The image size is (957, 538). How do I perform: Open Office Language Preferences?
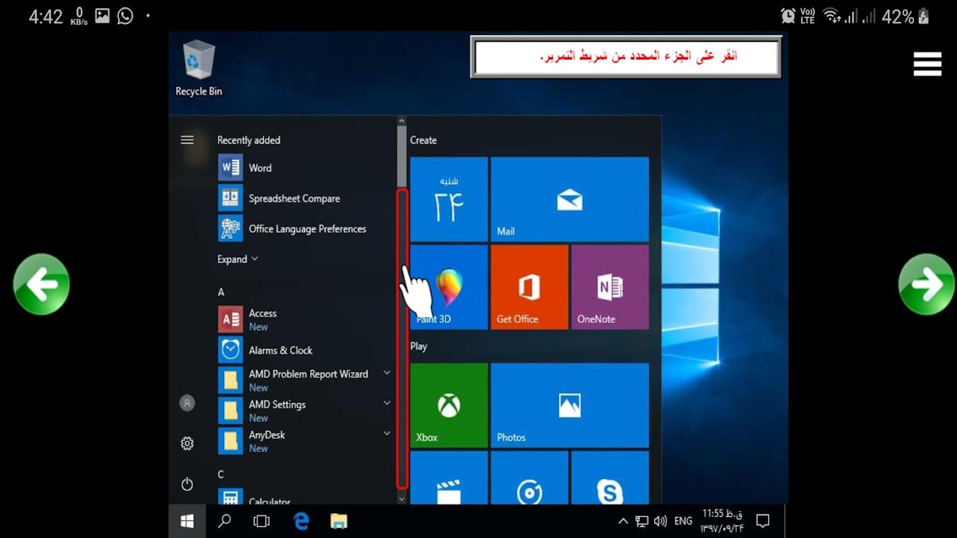click(292, 229)
